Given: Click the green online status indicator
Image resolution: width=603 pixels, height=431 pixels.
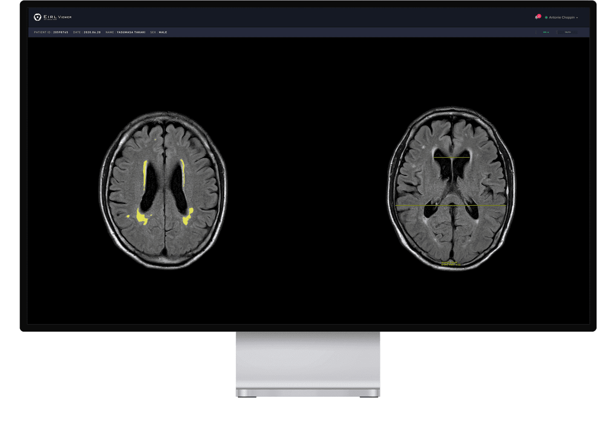Looking at the screenshot, I should (546, 17).
